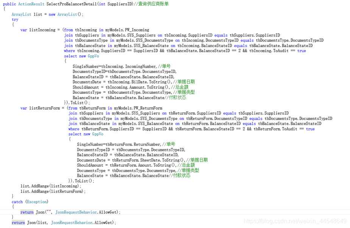The image size is (350, 228).
Task: Click the join on 'tbIncoming.SuppliersID equals'
Action: (x=172, y=35)
